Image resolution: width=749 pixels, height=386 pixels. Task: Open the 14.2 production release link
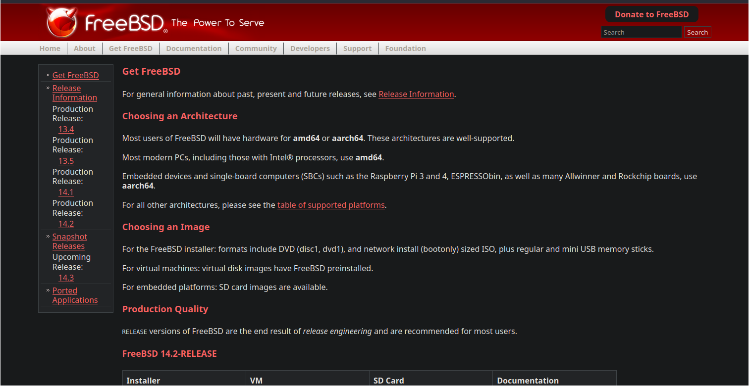tap(66, 224)
